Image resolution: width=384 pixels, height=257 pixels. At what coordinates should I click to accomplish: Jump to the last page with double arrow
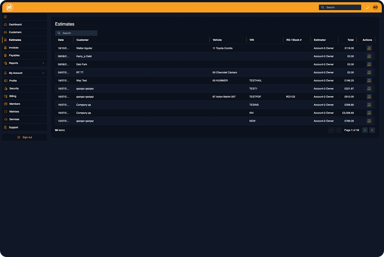[x=372, y=130]
